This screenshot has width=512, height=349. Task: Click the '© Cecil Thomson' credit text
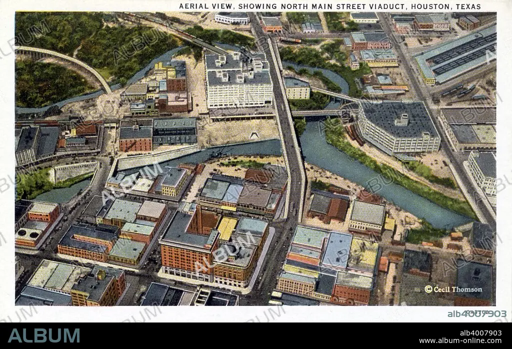point(453,289)
